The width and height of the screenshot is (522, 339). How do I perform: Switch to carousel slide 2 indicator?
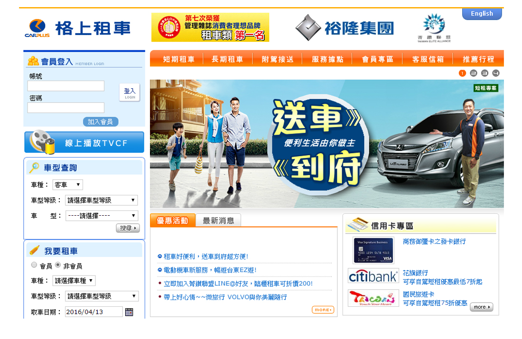coord(474,73)
